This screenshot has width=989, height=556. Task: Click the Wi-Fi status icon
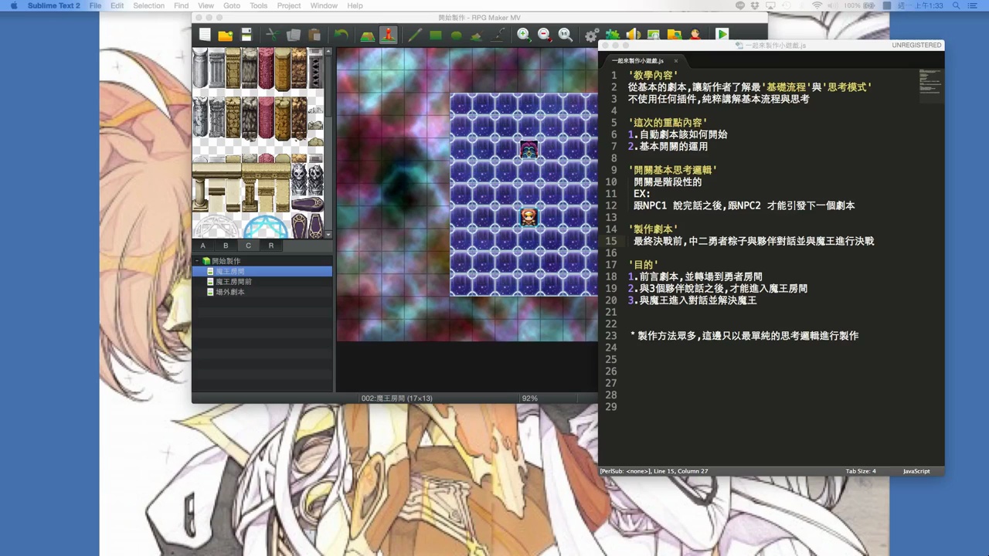point(817,5)
